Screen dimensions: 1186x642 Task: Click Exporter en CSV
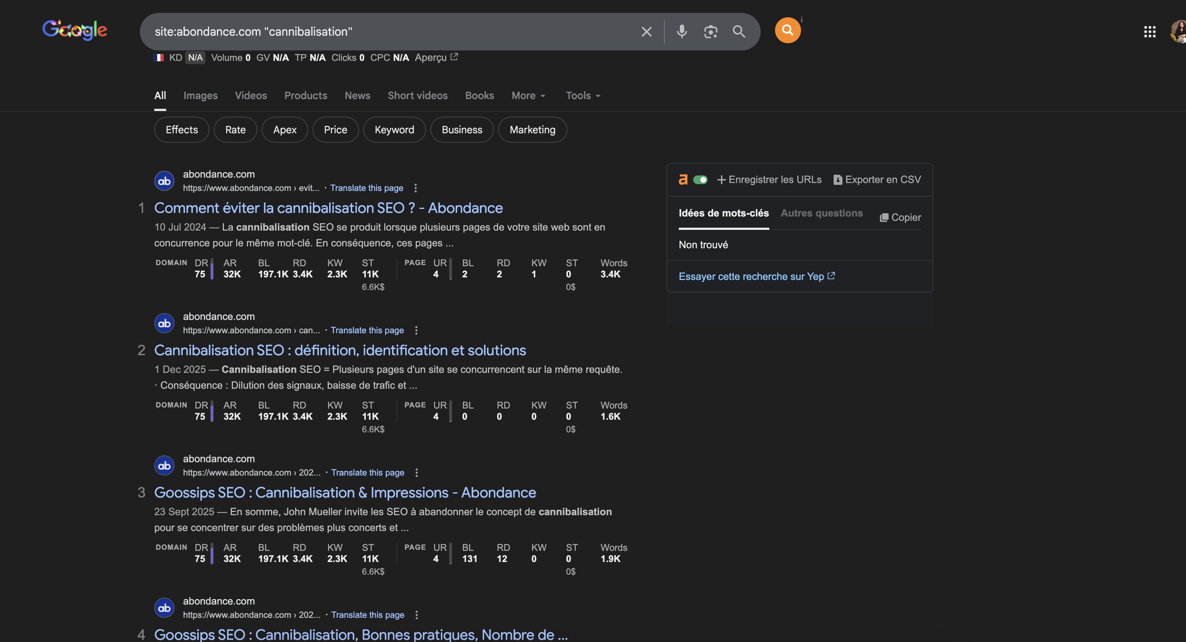click(877, 179)
